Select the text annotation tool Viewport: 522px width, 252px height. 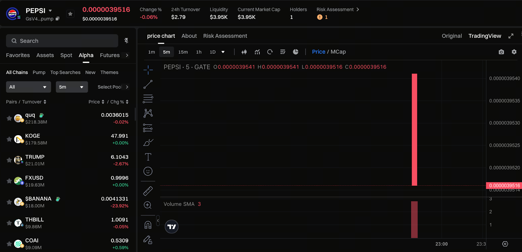148,157
